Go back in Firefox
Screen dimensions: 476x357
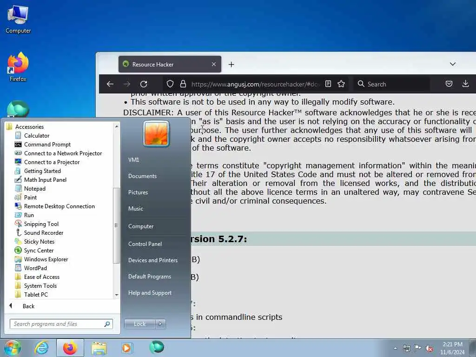tap(110, 84)
